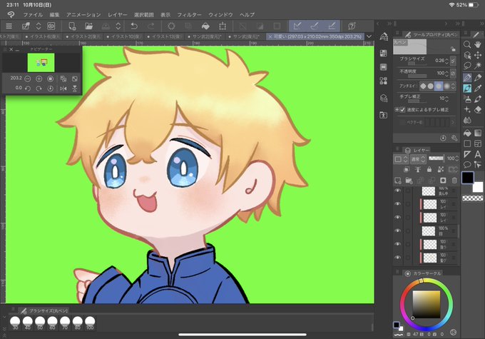Viewport: 485px width, 339px height.
Task: Click the flip horizontal icon in navigator
Action: (x=63, y=88)
